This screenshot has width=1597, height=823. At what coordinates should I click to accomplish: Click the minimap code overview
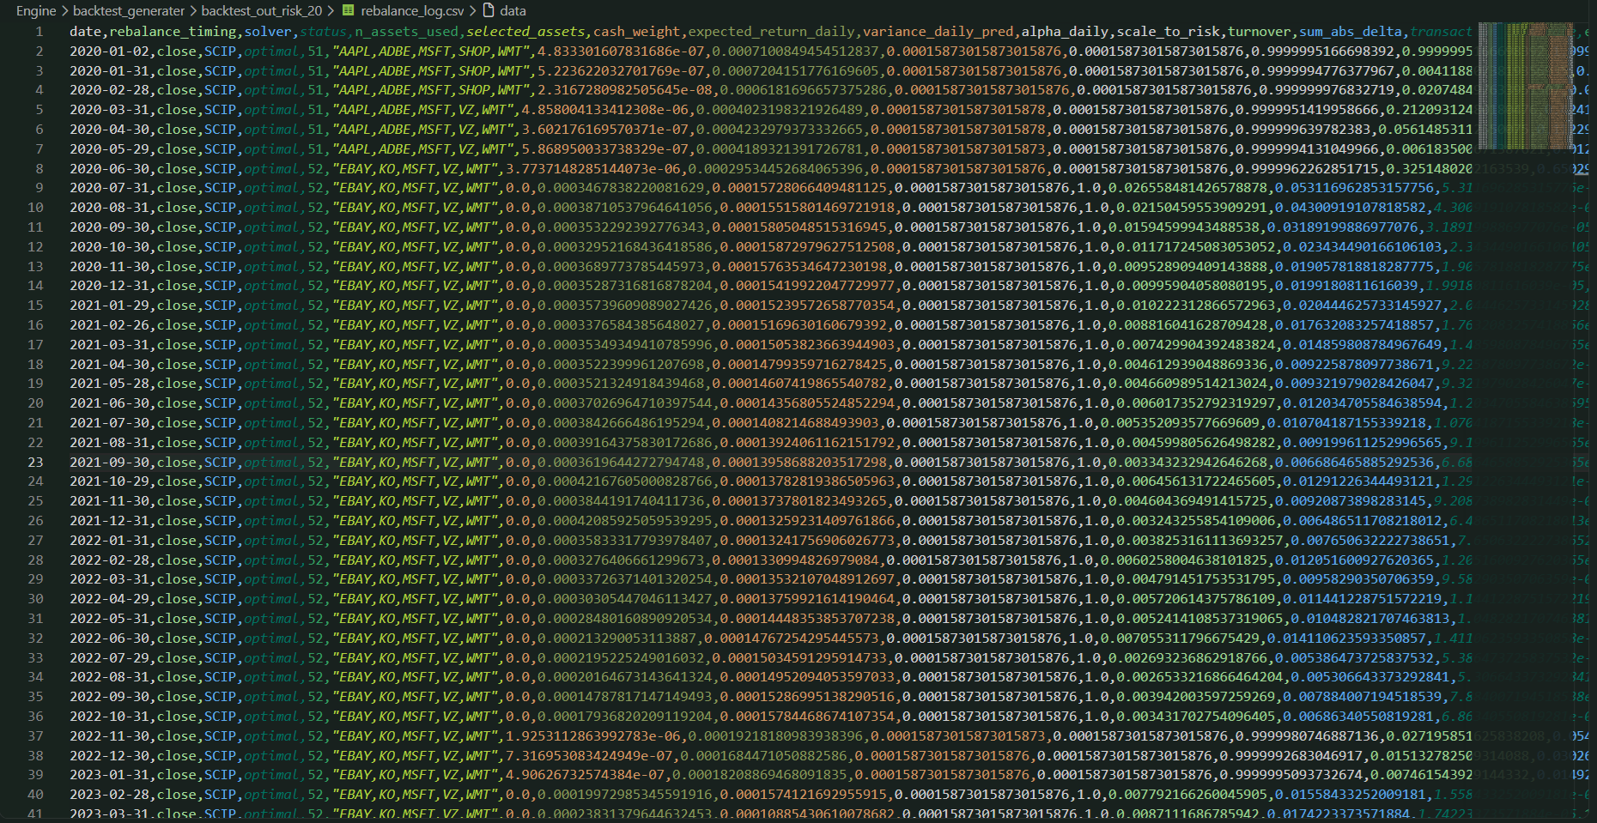click(x=1527, y=86)
